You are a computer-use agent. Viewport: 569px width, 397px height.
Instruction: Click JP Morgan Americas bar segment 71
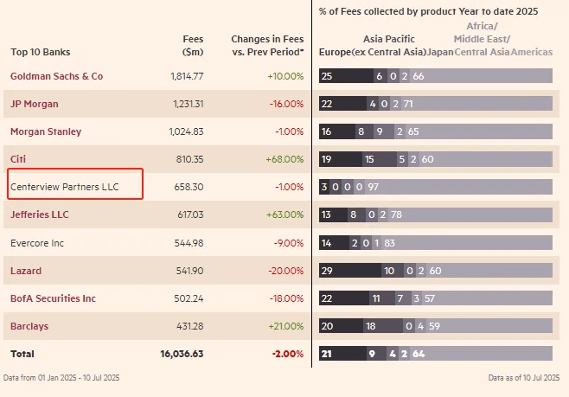click(476, 104)
